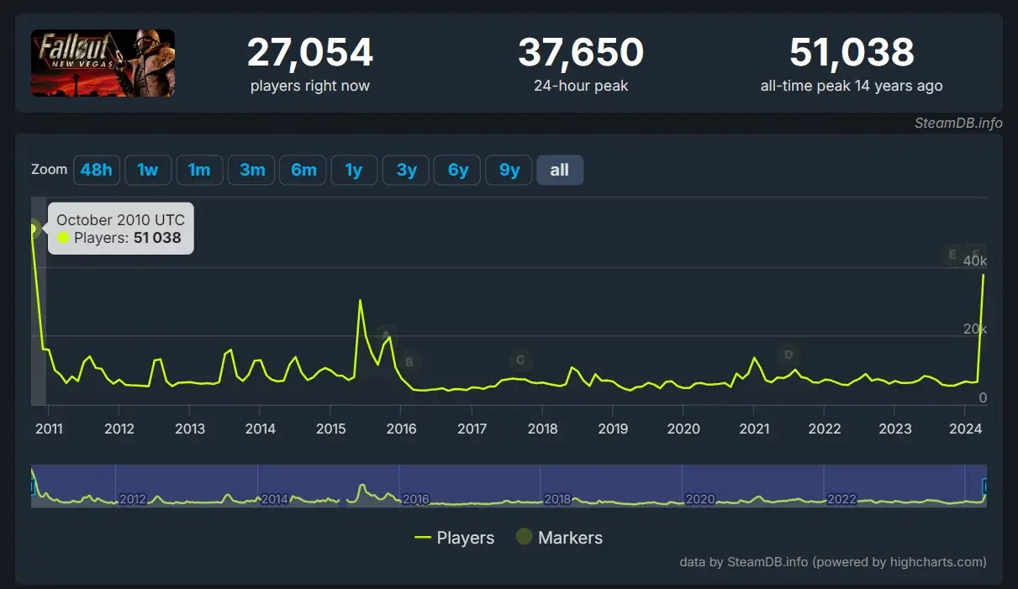Set zoom range to 1m
The height and width of the screenshot is (589, 1018).
199,170
